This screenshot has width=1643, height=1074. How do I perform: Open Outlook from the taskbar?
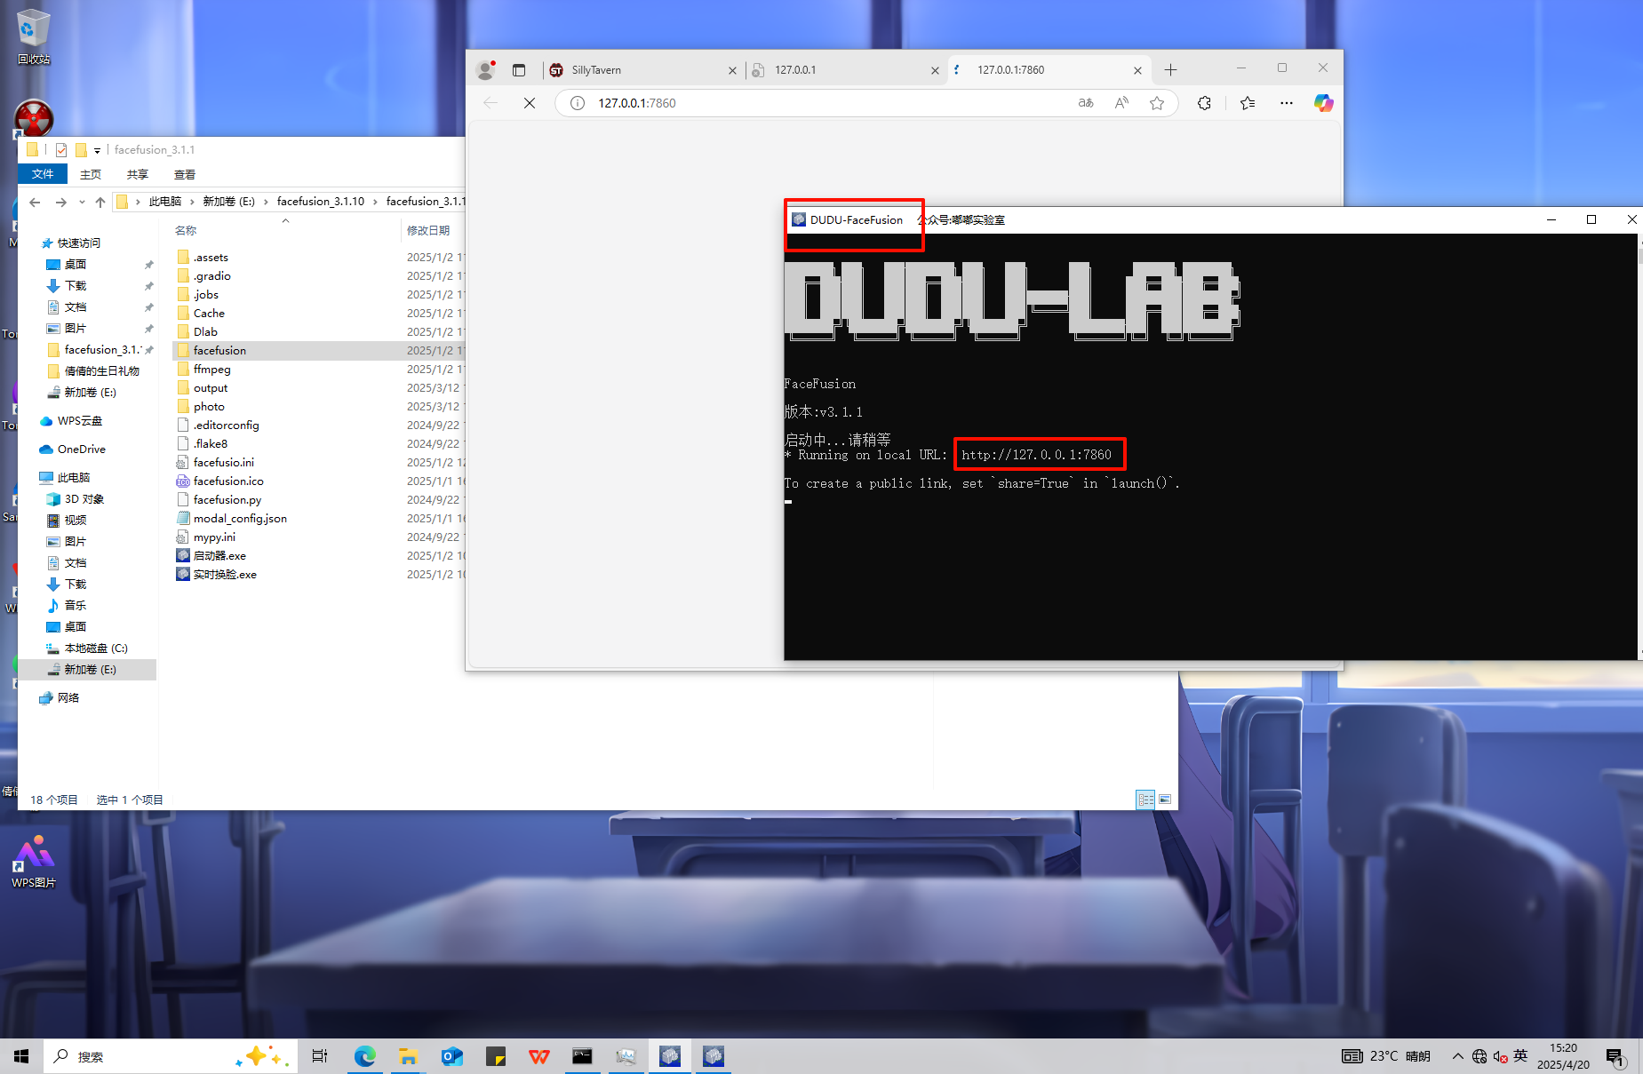click(451, 1056)
